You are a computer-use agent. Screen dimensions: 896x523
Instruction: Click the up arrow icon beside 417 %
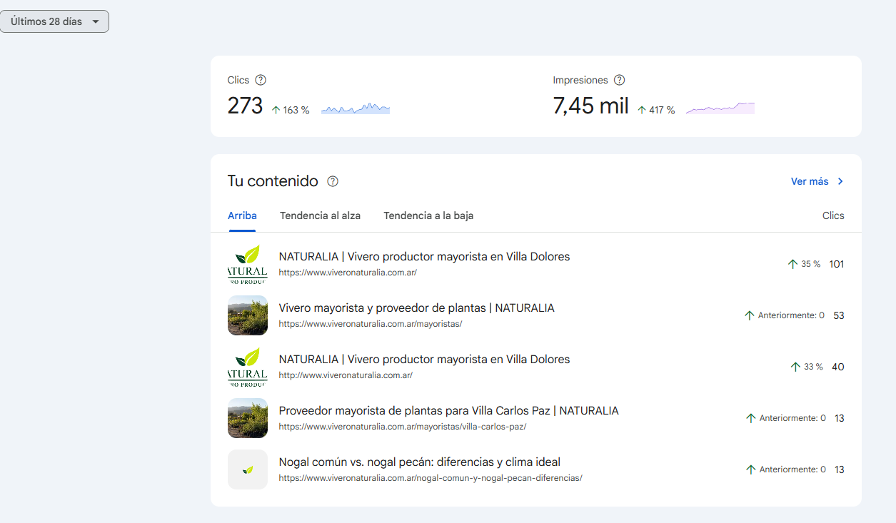tap(642, 110)
